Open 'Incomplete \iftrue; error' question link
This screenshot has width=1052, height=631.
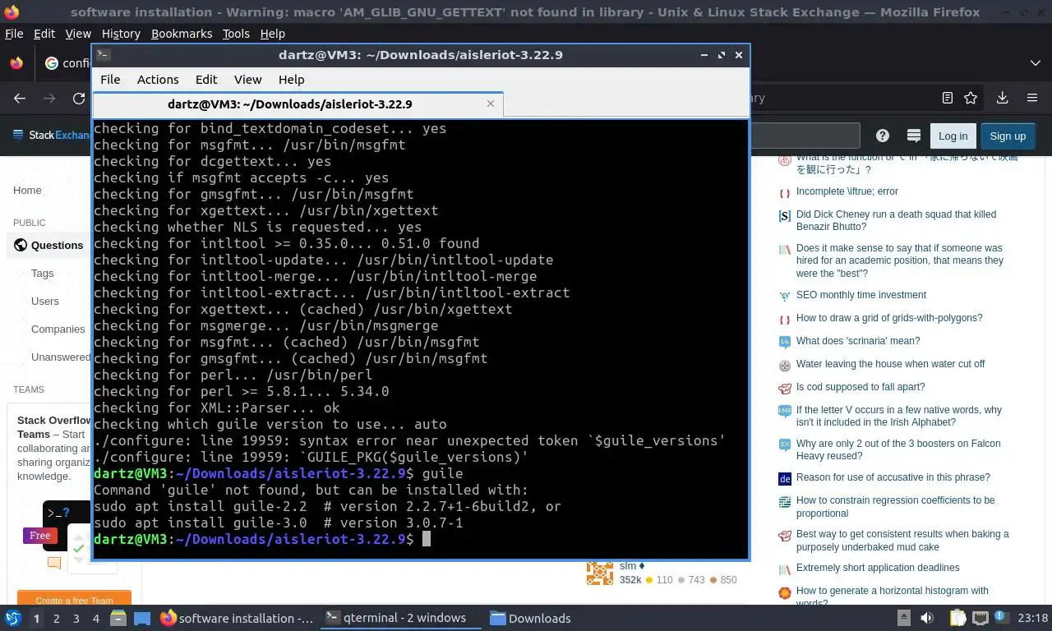pyautogui.click(x=847, y=191)
